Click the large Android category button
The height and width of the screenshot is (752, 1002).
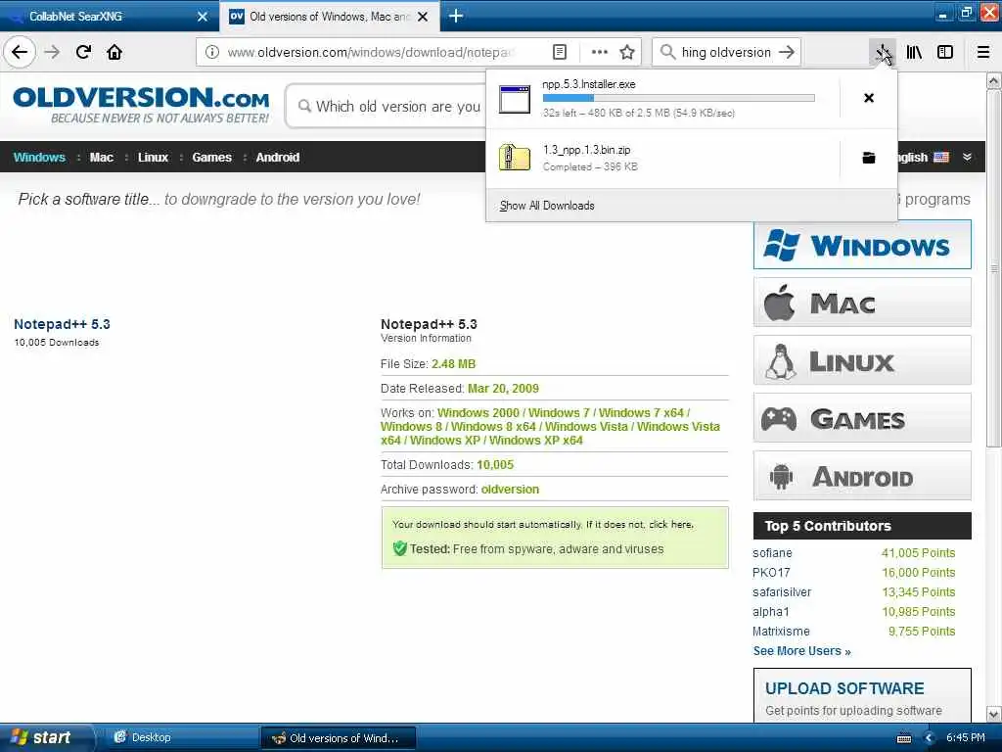pos(862,476)
